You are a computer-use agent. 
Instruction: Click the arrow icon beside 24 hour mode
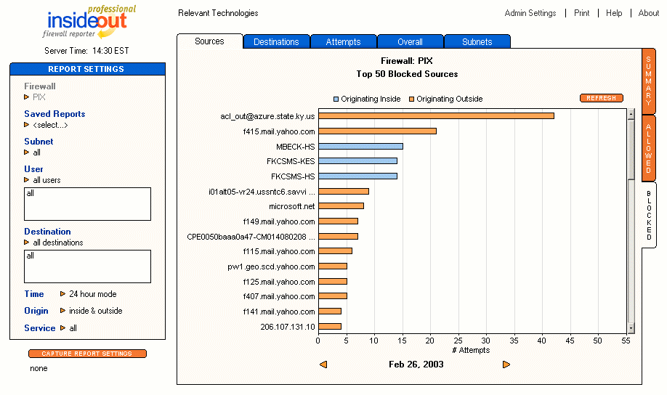[62, 294]
